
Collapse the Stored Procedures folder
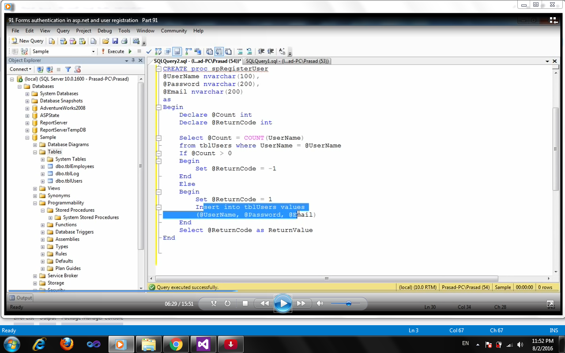(x=43, y=210)
